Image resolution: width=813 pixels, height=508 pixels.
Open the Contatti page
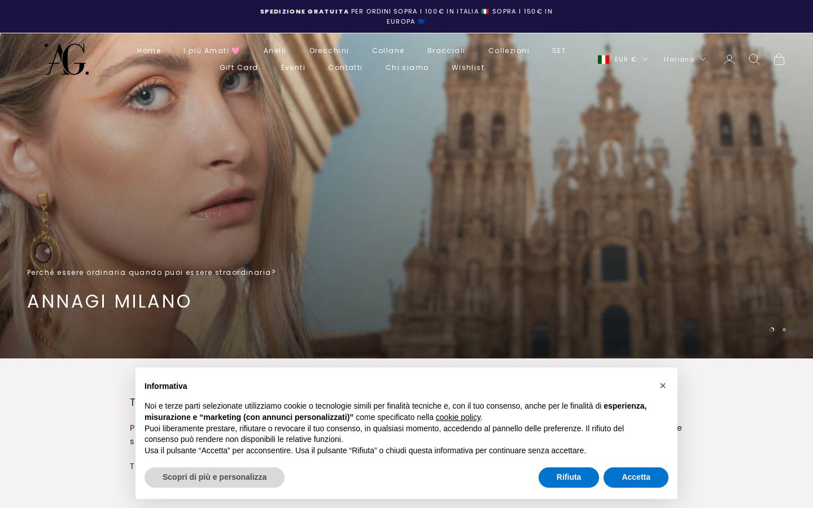coord(346,68)
